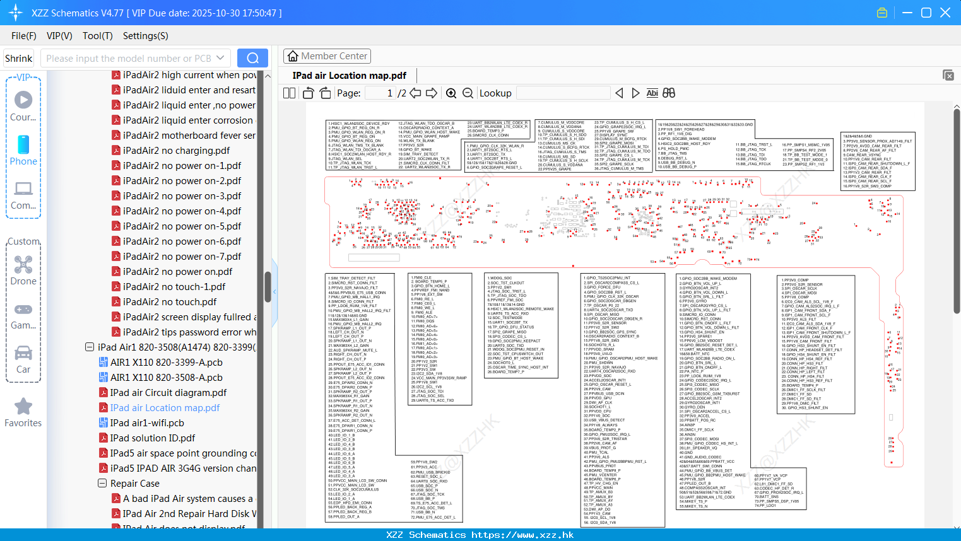Toggle the two-page side-by-side view icon
This screenshot has width=961, height=541.
[x=289, y=93]
